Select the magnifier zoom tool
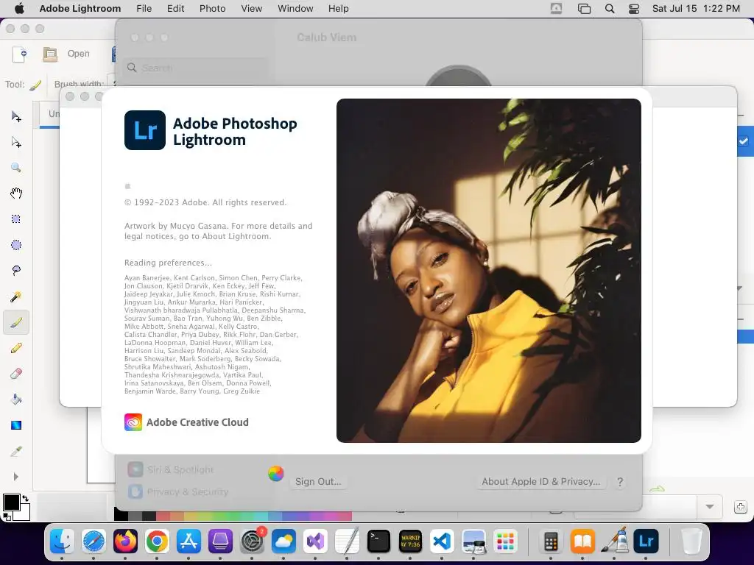Viewport: 754px width, 565px height. (16, 168)
